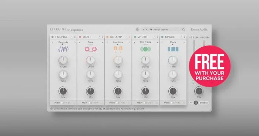259x136 pixels.
Task: Click the small meter icon in DIRT header
Action: [x=102, y=37]
